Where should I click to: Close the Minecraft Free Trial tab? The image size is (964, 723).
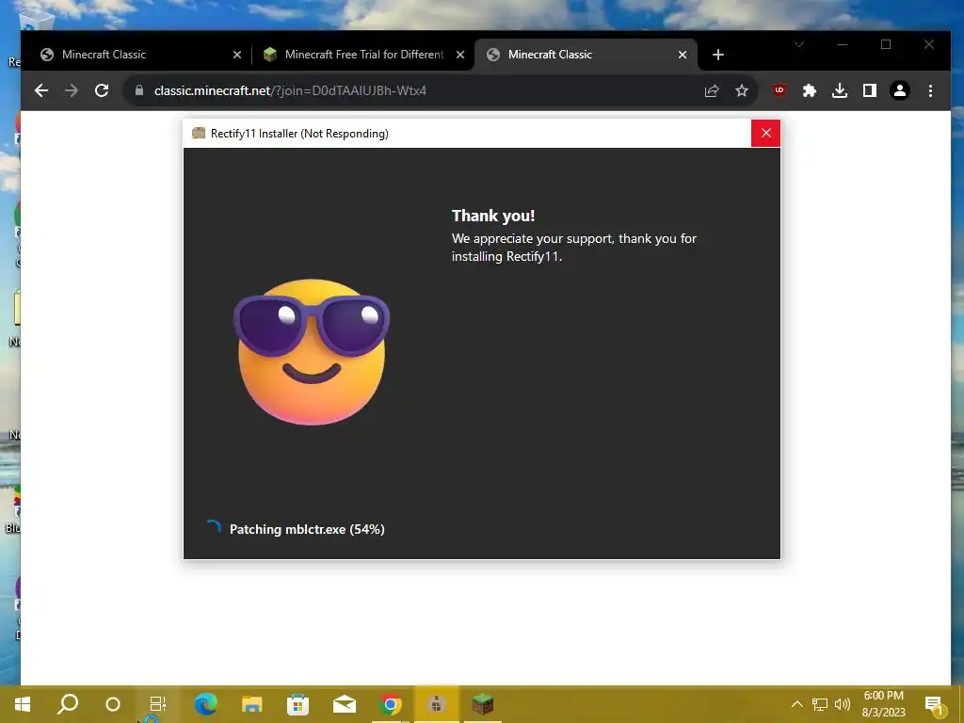[459, 55]
